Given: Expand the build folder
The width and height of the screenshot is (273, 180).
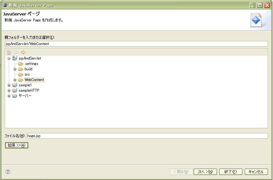Looking at the screenshot, I should click(15, 69).
